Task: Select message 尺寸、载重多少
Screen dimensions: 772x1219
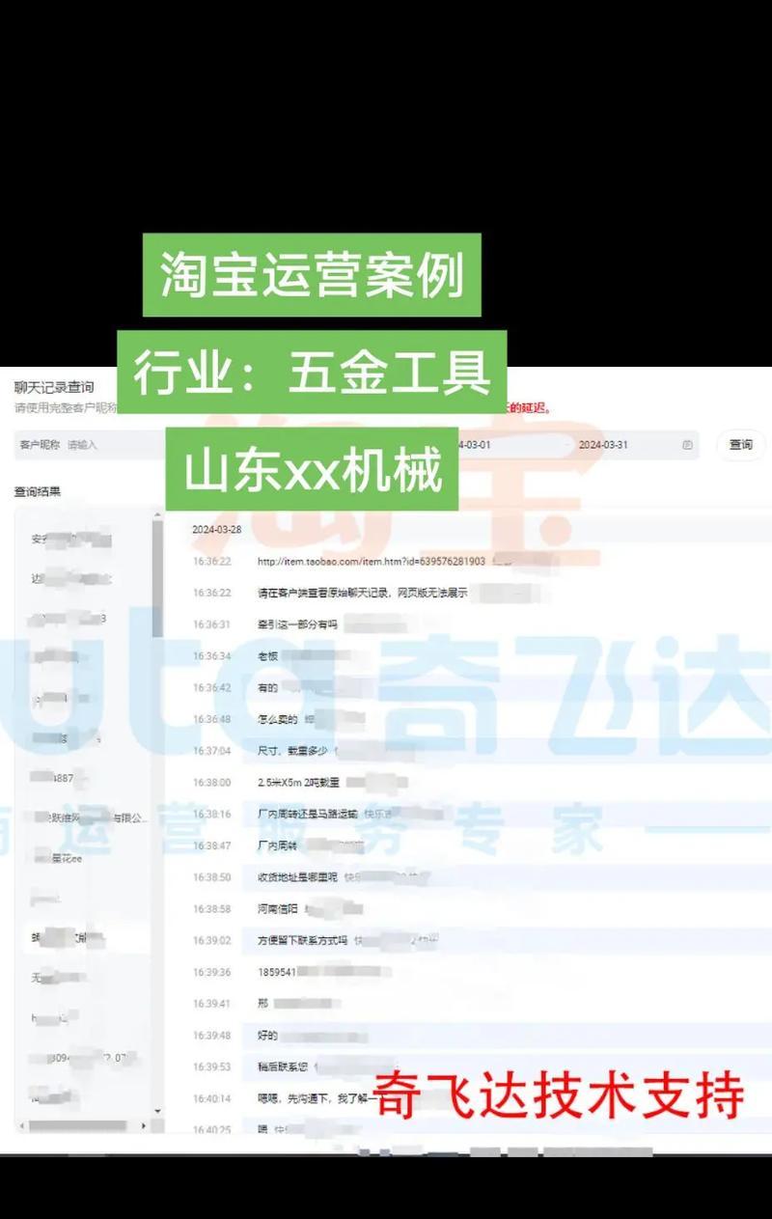Action: [293, 750]
